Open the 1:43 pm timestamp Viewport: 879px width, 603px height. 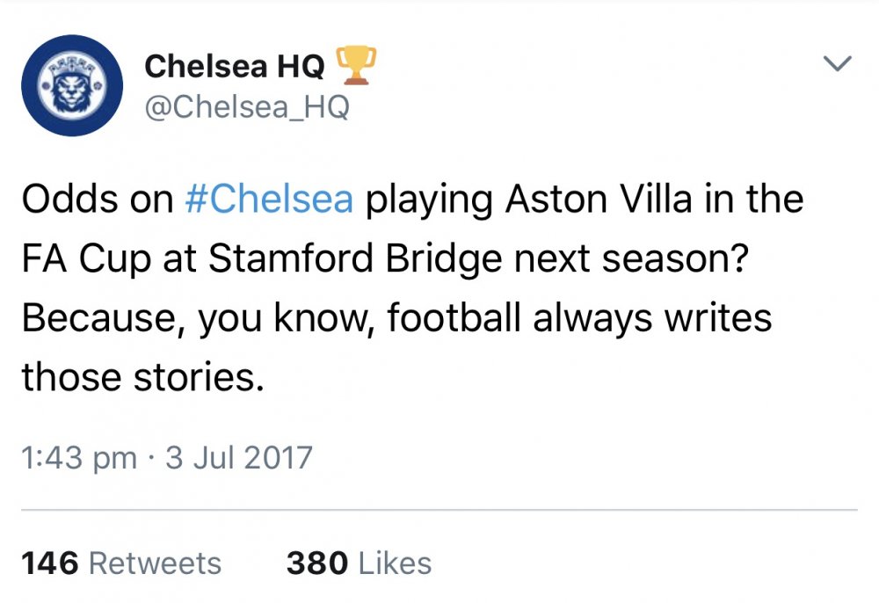tap(78, 459)
